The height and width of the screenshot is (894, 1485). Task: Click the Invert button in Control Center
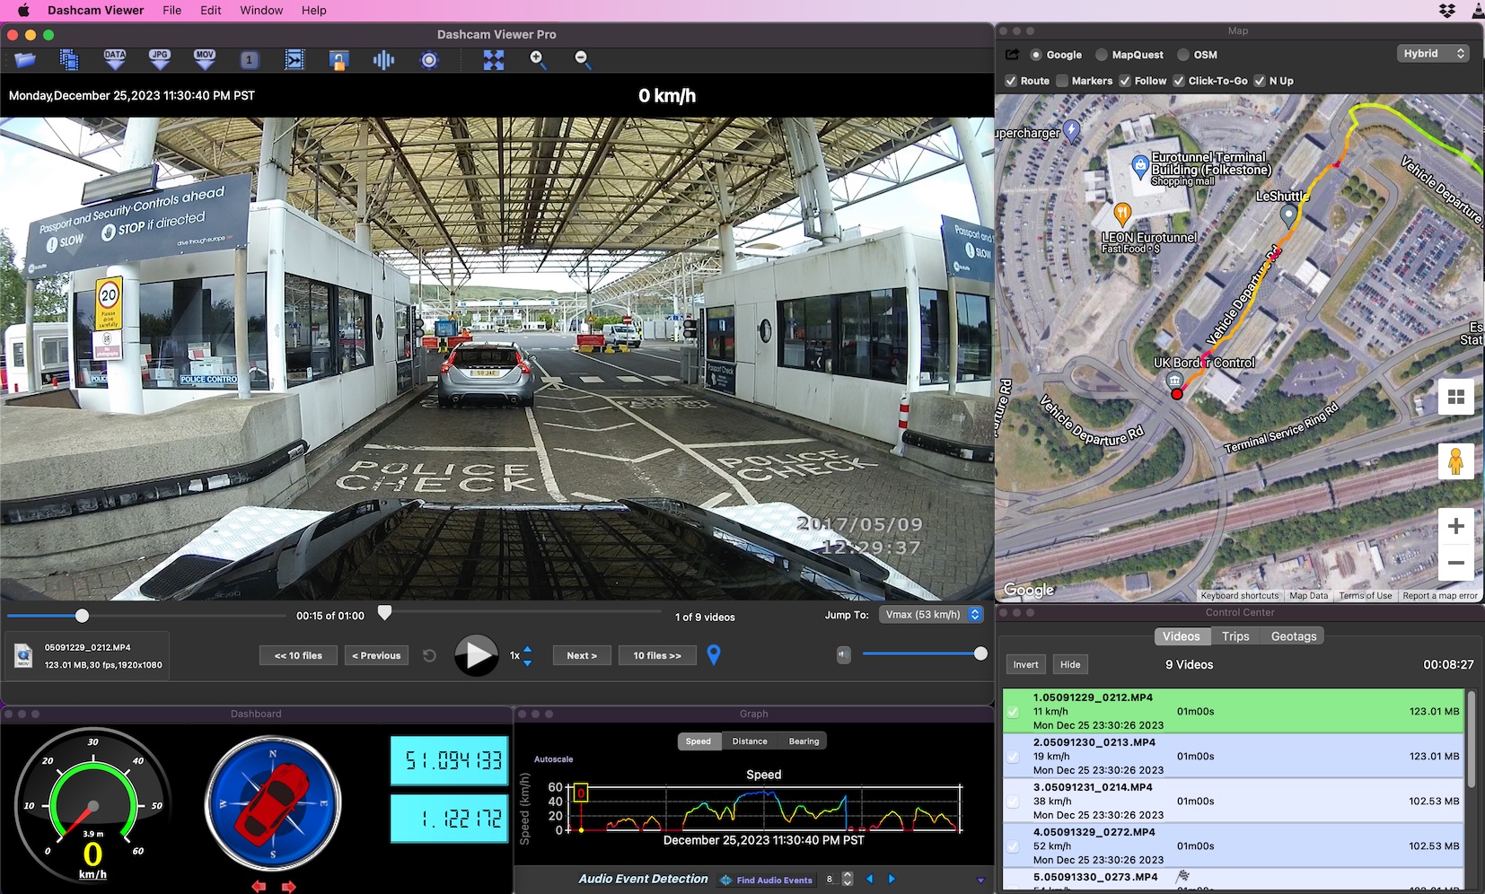1025,664
